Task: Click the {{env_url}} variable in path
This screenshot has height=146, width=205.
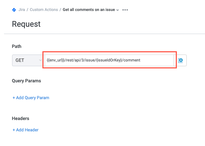Action: pos(56,60)
